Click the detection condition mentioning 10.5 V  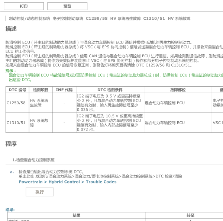click(110, 123)
